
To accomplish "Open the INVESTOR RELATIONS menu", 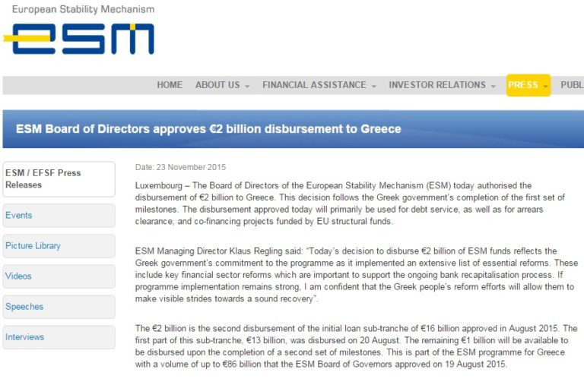I will pos(437,85).
